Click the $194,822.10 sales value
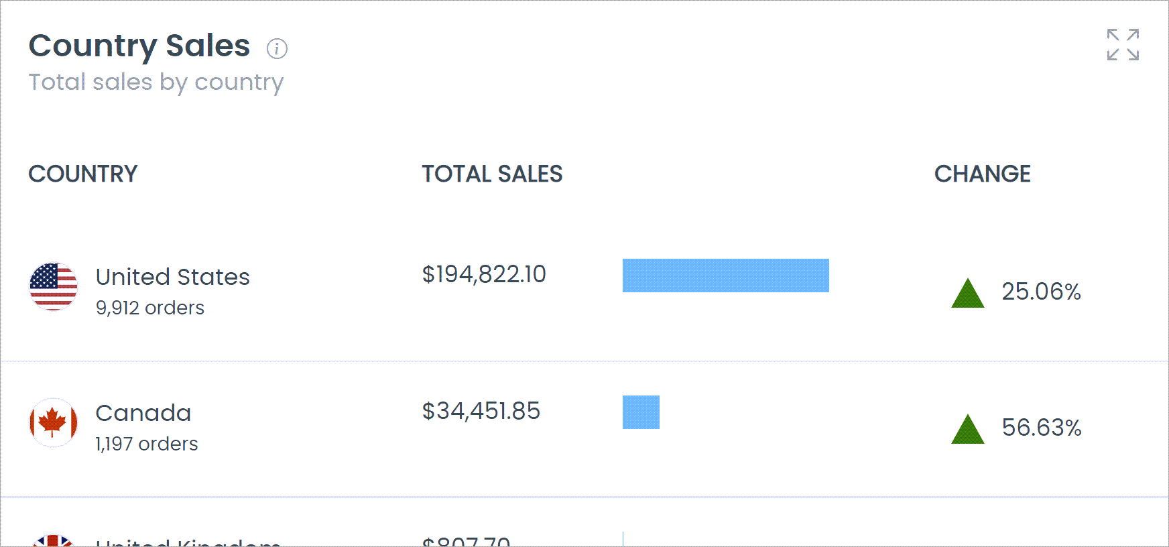 (483, 273)
